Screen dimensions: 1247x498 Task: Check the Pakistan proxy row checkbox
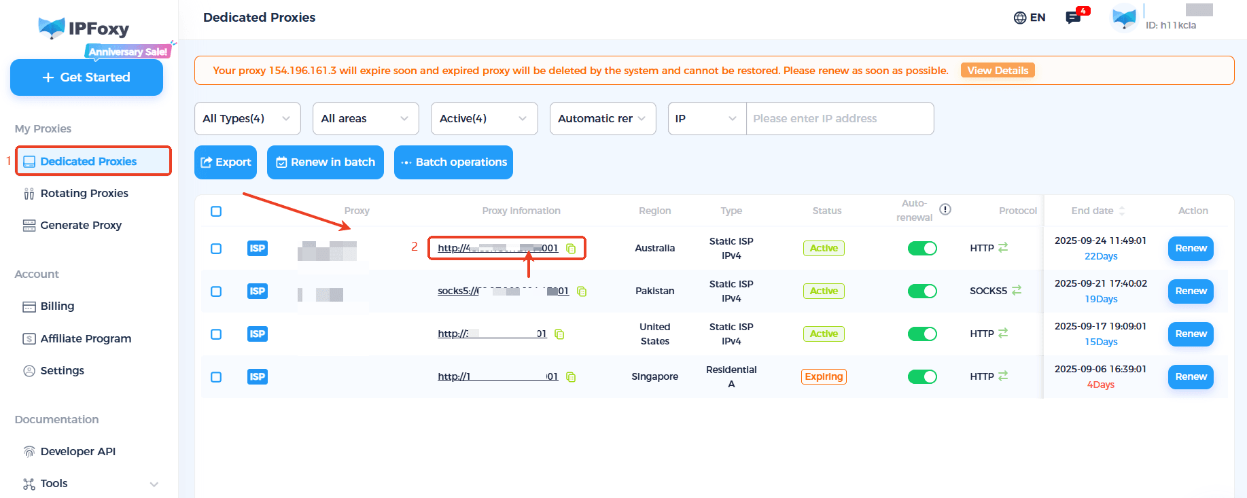click(x=216, y=291)
